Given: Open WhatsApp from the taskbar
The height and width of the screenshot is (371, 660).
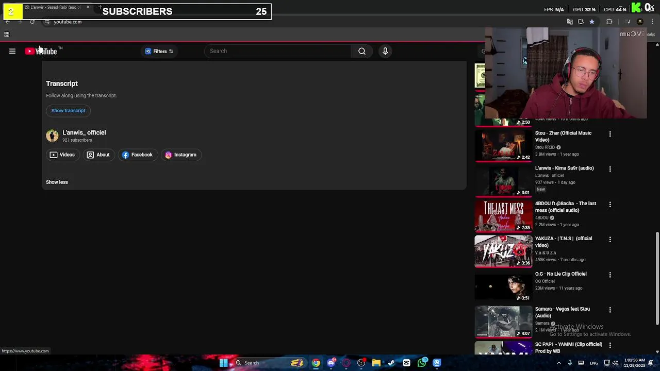Looking at the screenshot, I should (x=422, y=363).
